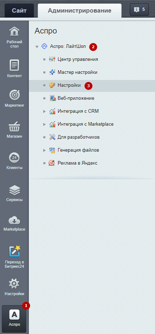Open the Клиенты sidebar section
Viewport: 155px width, 334px height.
(x=14, y=161)
